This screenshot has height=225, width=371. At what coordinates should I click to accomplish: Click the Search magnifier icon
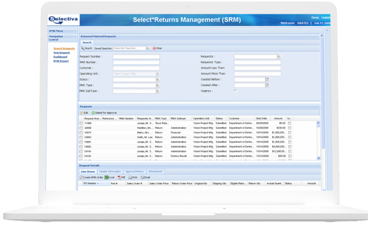[x=82, y=48]
